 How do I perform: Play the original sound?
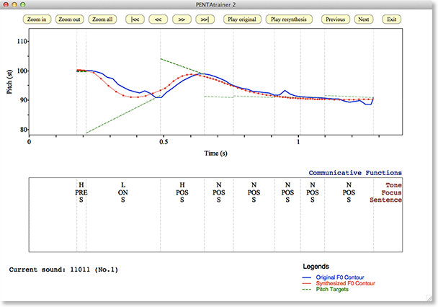(x=242, y=19)
